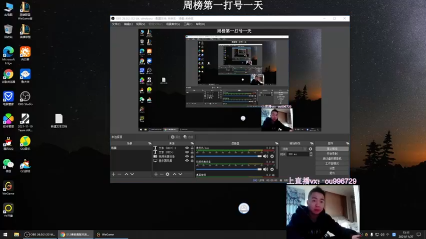Click transition duration input field
The width and height of the screenshot is (426, 239).
pos(298,154)
